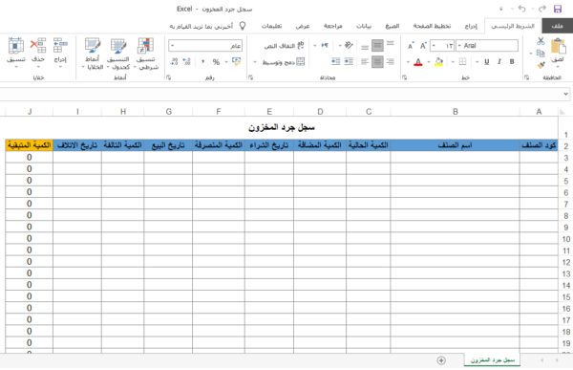The width and height of the screenshot is (573, 370).
Task: Switch to View (عرض) tab
Action: 303,26
